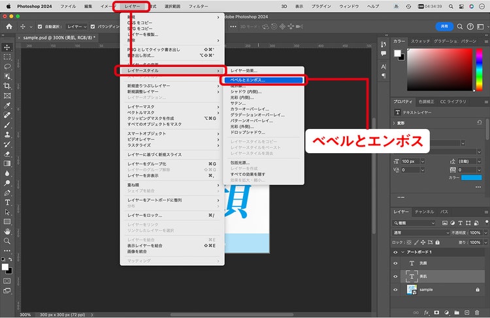
Task: Select the History Brush tool
Action: tap(7, 144)
